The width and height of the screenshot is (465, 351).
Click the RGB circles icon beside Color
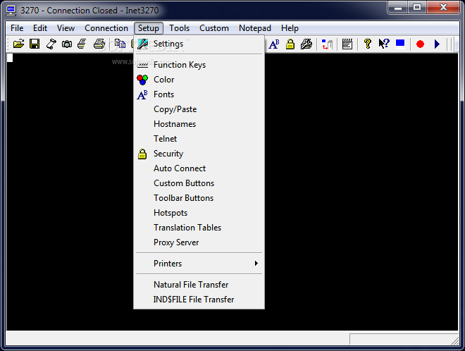(142, 80)
